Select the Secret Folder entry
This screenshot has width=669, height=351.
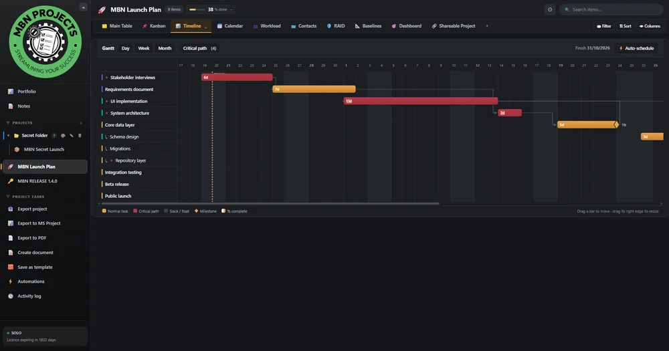[35, 136]
